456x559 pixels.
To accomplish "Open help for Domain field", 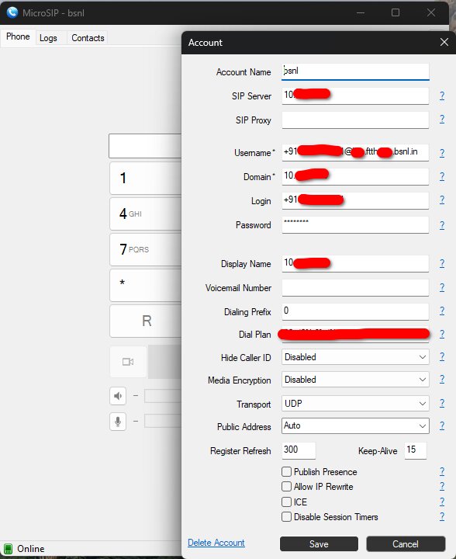I will 442,176.
